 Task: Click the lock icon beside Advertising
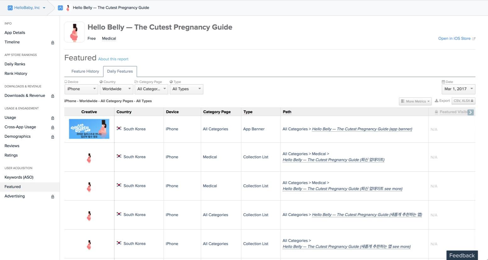[x=53, y=196]
